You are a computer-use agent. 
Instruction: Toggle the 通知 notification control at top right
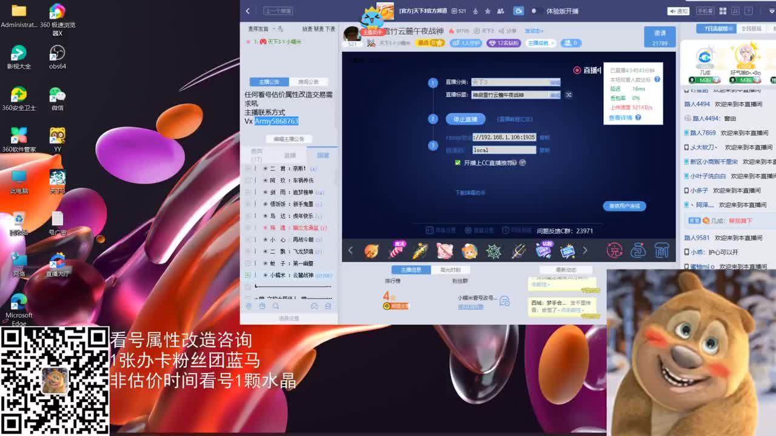coord(678,10)
